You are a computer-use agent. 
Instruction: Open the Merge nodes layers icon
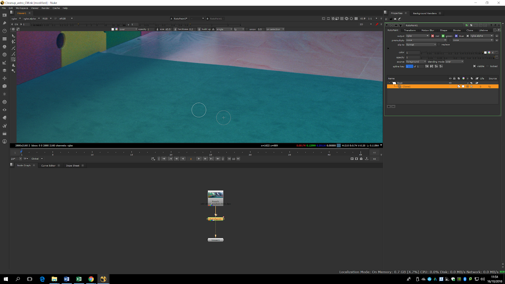pyautogui.click(x=4, y=70)
